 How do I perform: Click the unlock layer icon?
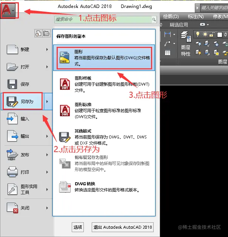click(x=225, y=52)
